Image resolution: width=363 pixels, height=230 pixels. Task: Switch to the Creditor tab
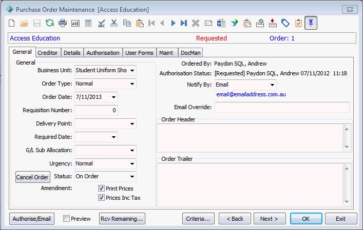(48, 53)
